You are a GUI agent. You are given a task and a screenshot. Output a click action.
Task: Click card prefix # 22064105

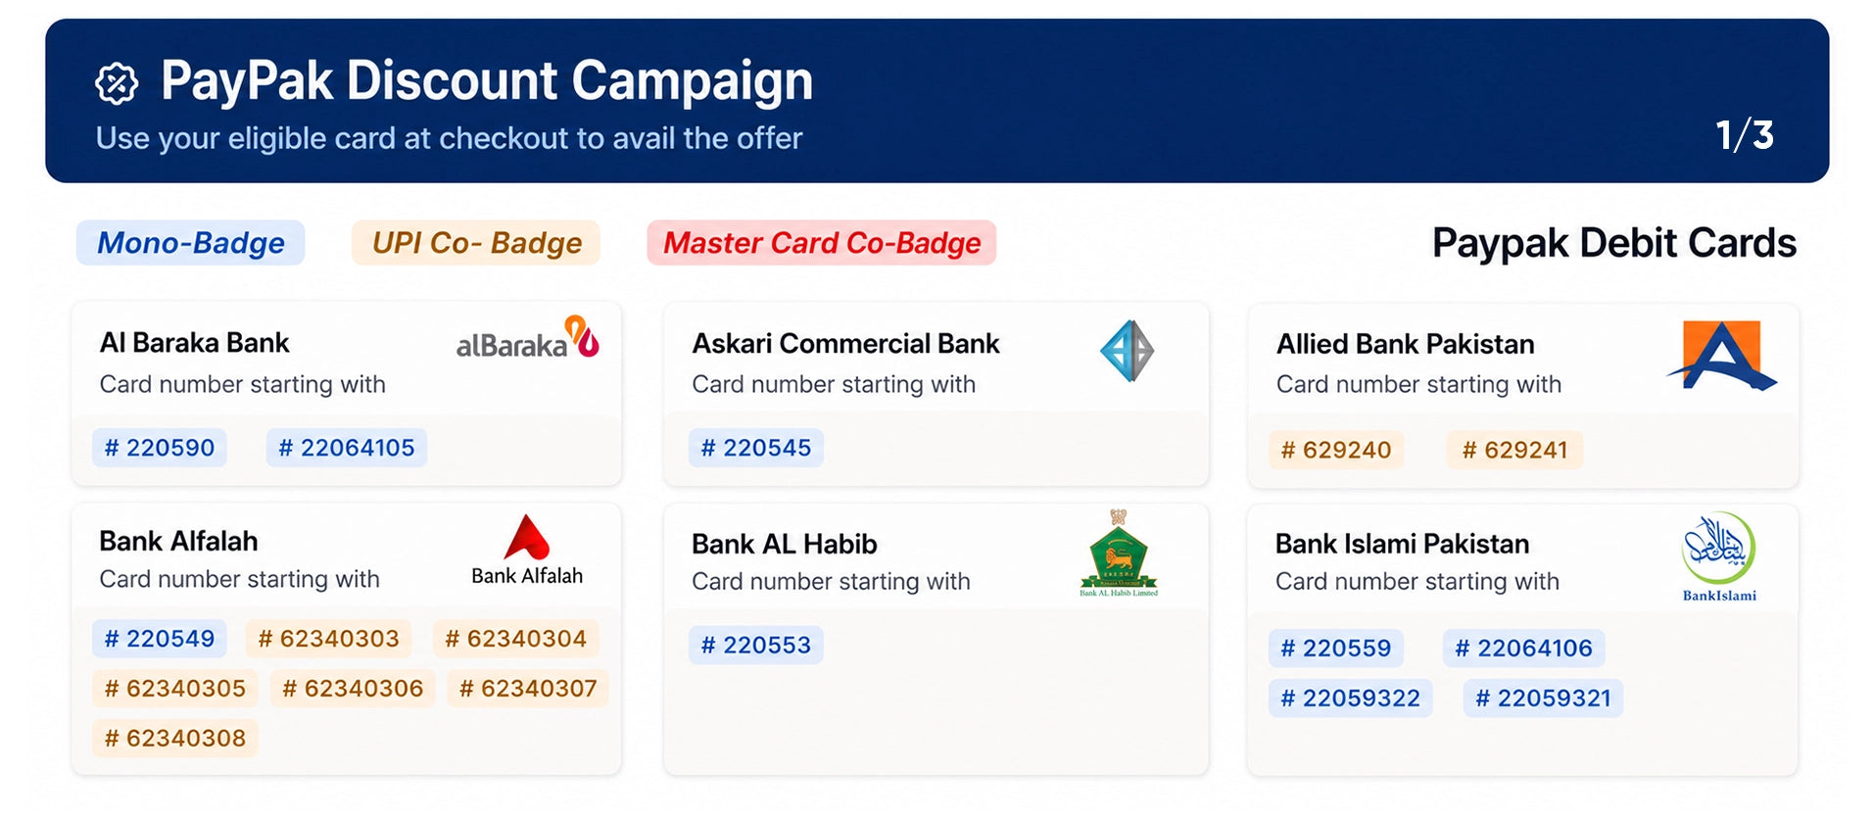tap(347, 448)
